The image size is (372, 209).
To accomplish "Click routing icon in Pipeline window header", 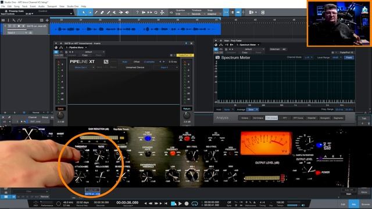I will pos(61,48).
